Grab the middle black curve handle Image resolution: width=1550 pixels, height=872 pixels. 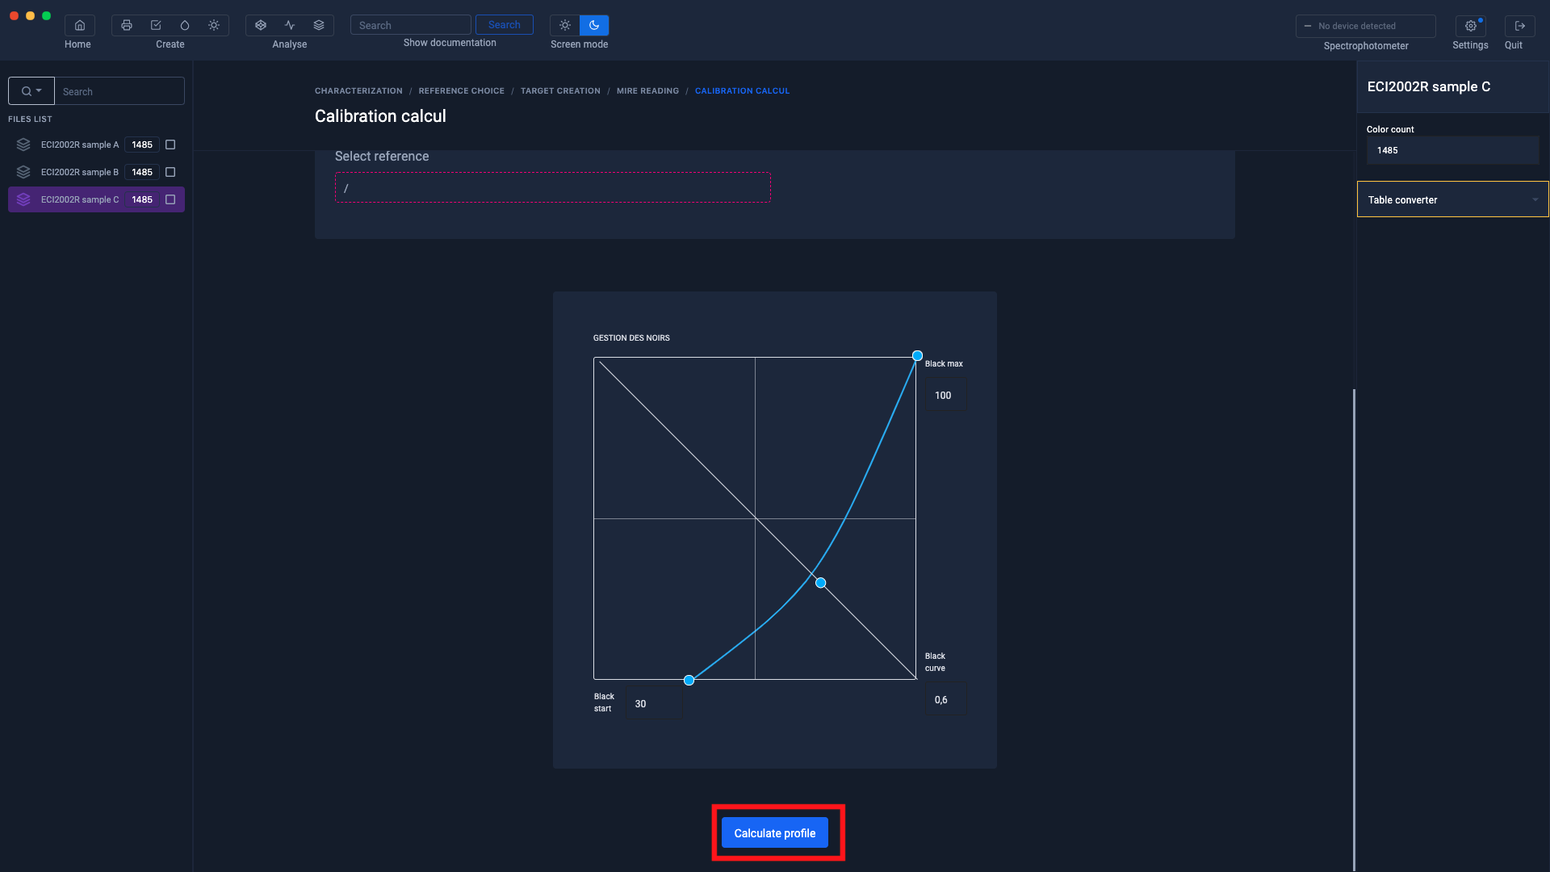click(820, 582)
